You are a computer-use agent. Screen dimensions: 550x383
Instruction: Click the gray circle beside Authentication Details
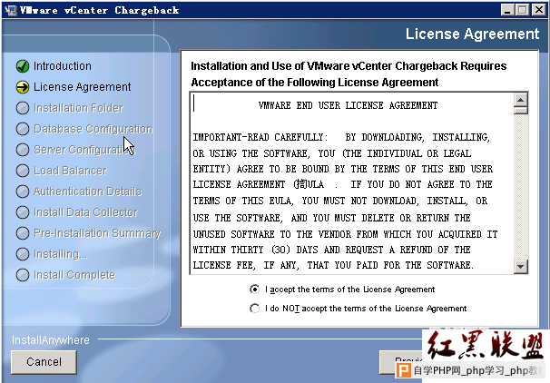23,191
